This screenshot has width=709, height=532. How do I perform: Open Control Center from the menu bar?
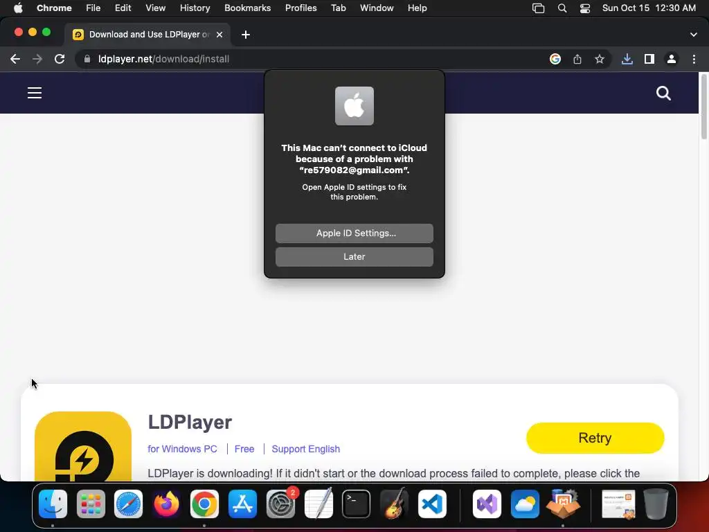pyautogui.click(x=584, y=8)
